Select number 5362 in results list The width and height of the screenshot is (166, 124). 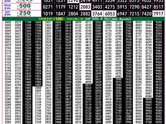click(98, 22)
